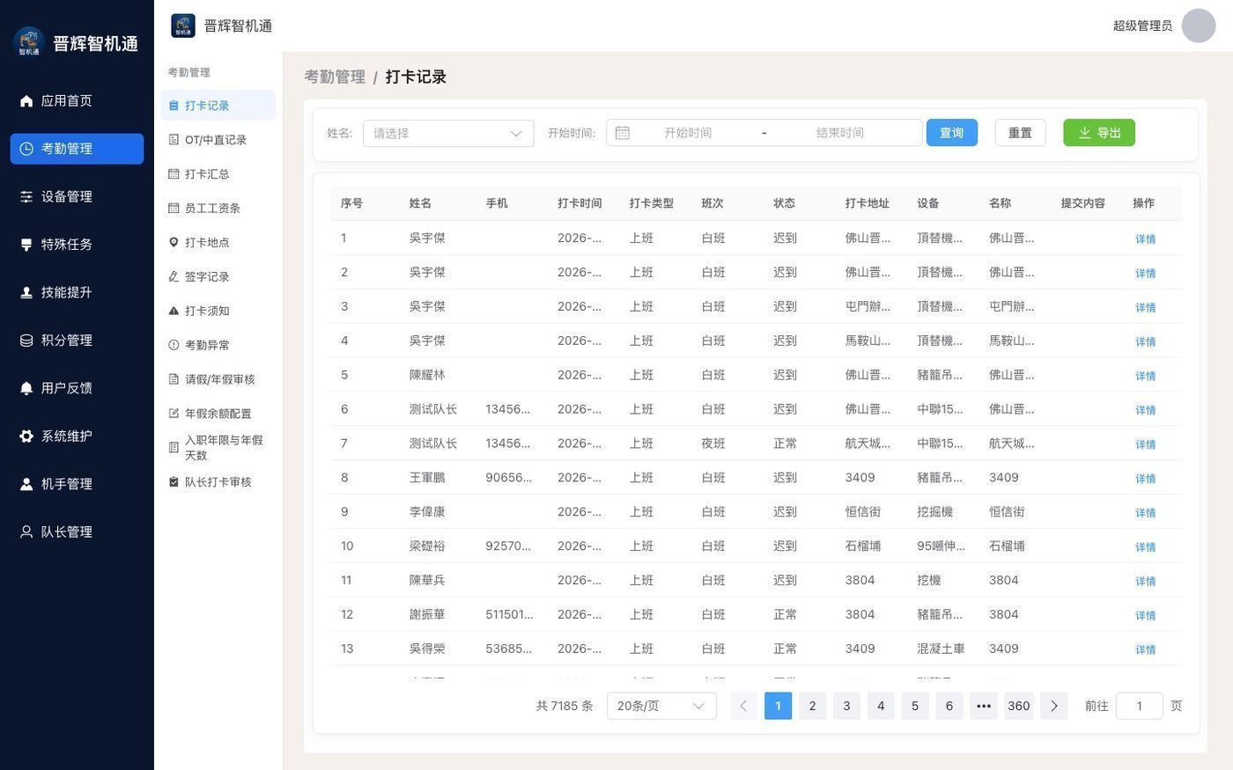Click the 打卡须知 warning triangle icon
1233x770 pixels.
tap(174, 311)
